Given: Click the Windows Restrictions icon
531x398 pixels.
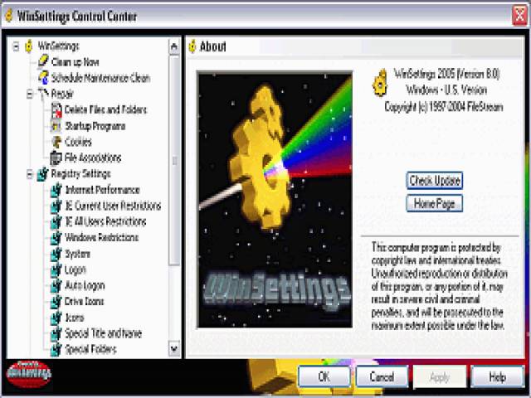Looking at the screenshot, I should click(x=56, y=238).
